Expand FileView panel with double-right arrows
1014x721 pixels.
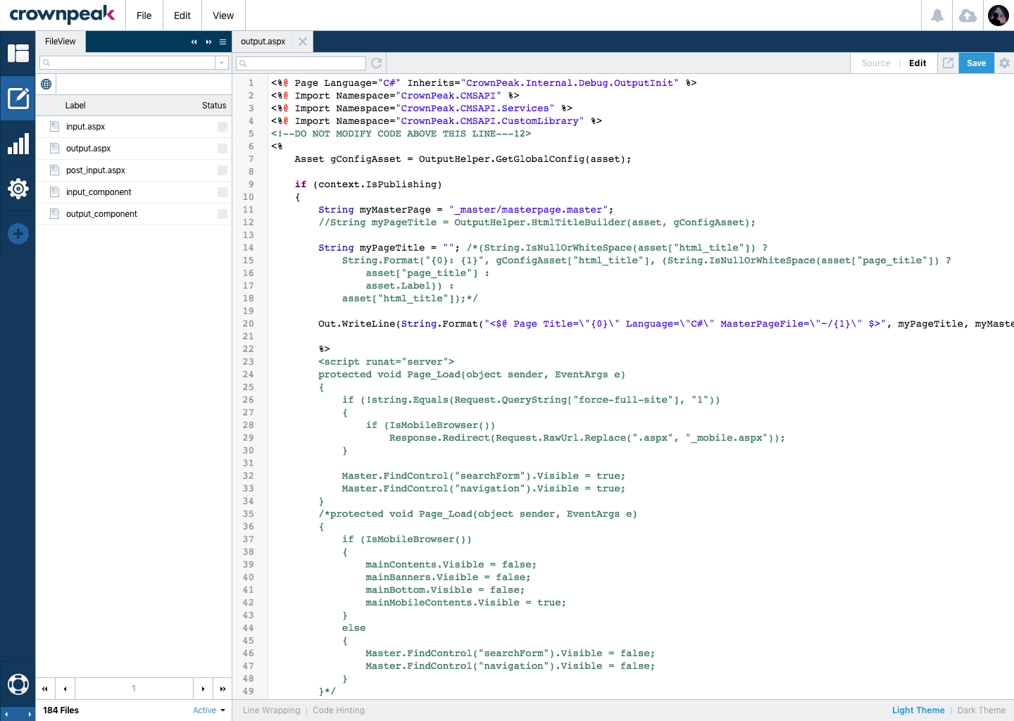click(x=208, y=42)
